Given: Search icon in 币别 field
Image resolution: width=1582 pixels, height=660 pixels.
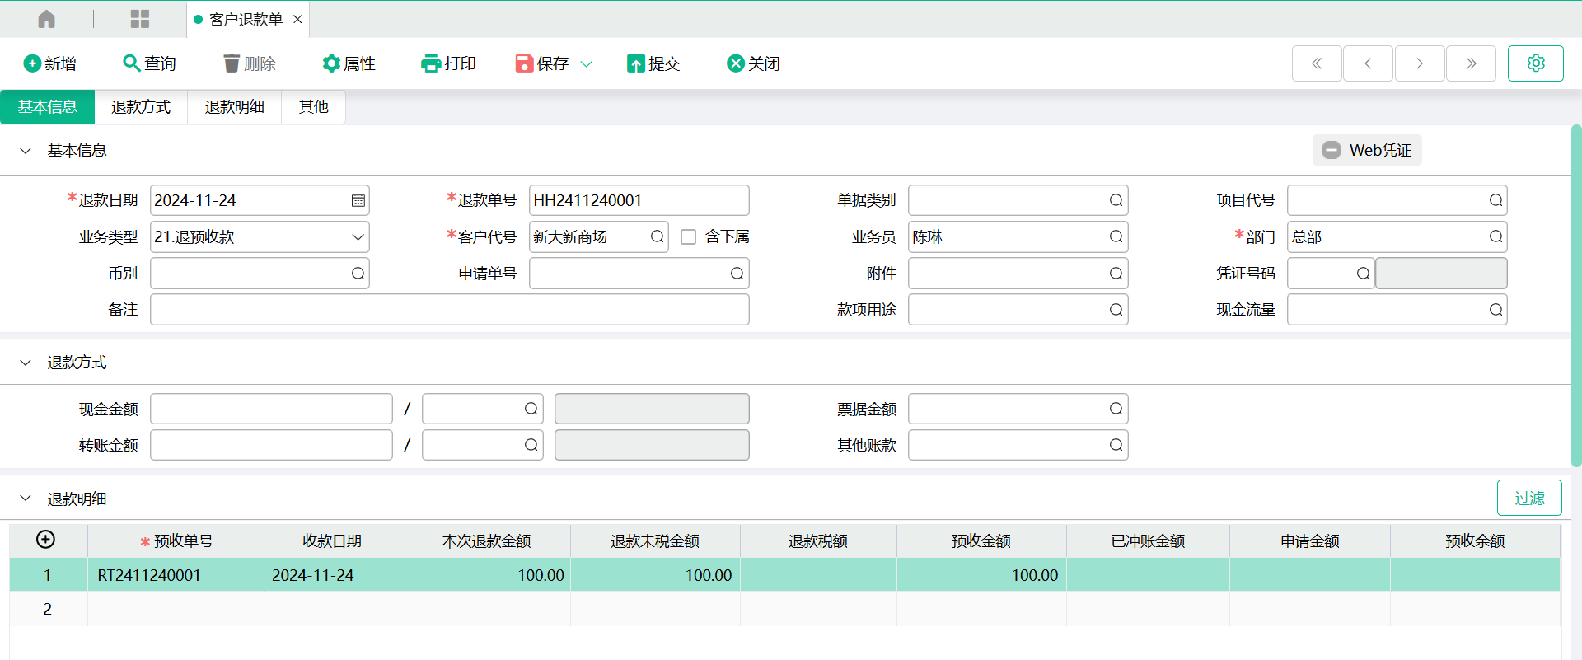Looking at the screenshot, I should tap(358, 274).
